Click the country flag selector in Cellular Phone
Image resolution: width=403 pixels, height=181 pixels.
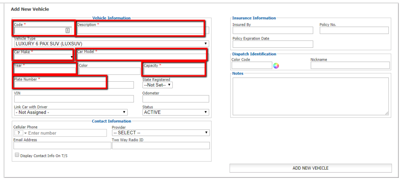coord(20,133)
